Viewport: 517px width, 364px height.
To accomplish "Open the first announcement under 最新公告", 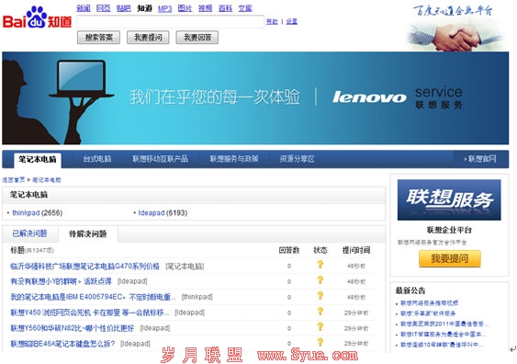I will coord(429,303).
